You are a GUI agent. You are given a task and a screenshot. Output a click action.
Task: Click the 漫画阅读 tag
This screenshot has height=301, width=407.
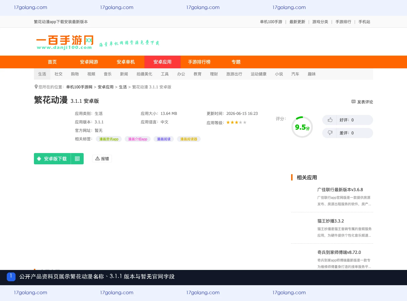pos(164,139)
